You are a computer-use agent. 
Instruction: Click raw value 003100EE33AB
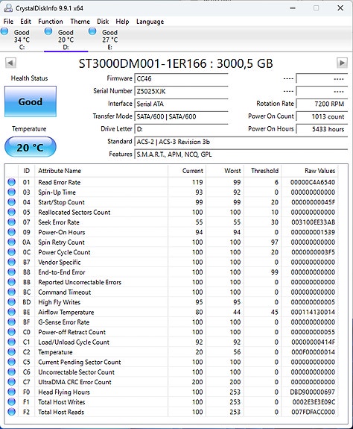tap(313, 222)
